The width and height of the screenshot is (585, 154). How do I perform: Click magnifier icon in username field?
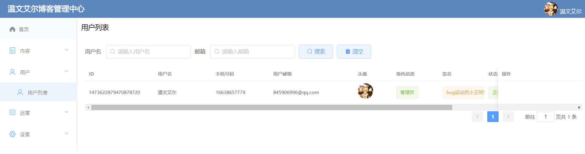point(113,51)
